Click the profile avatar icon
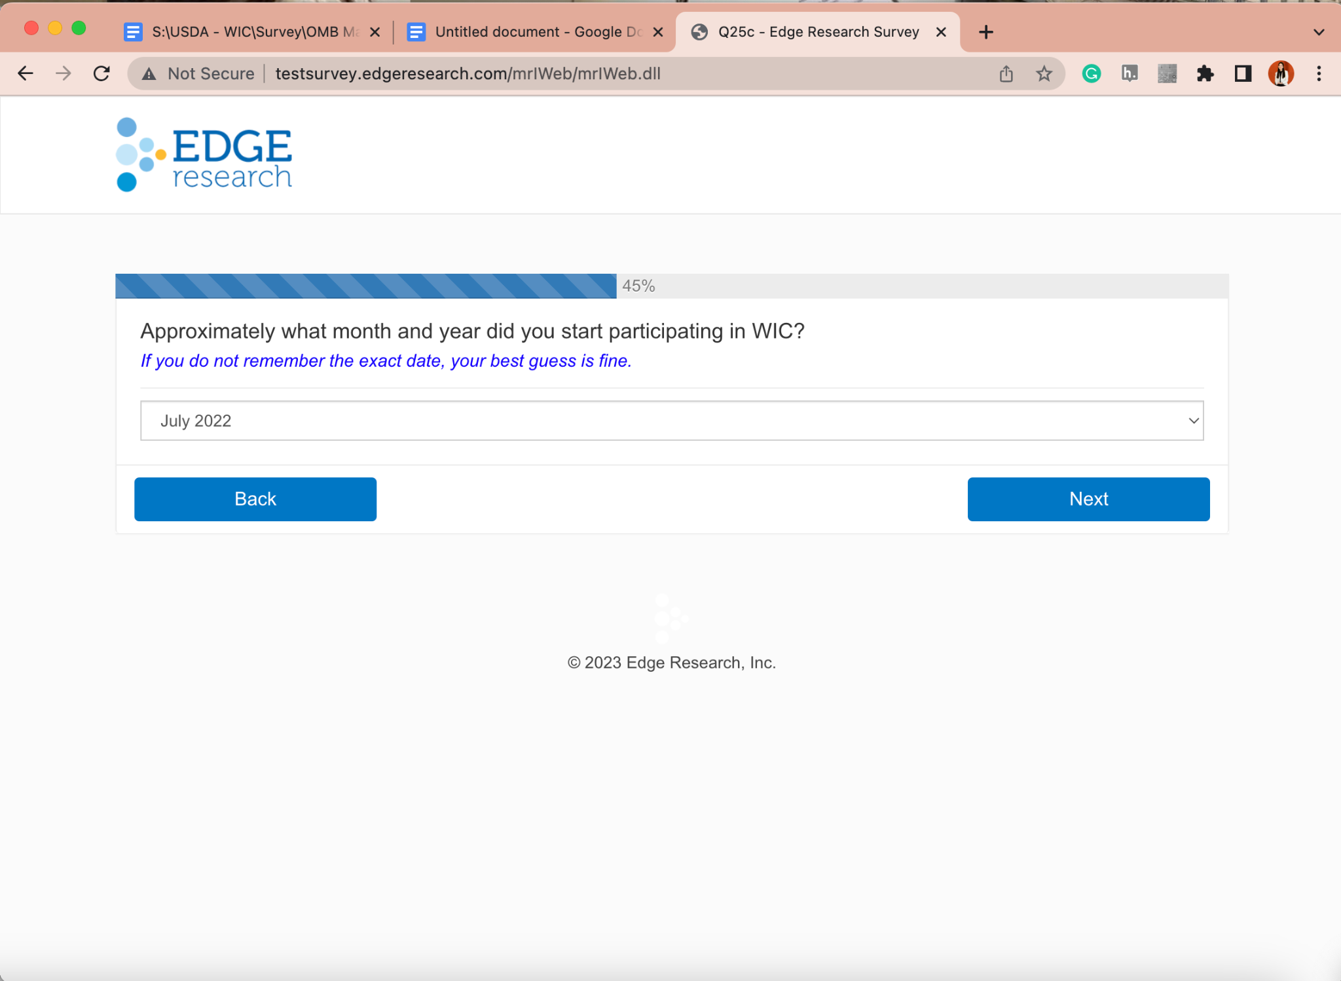 [1281, 73]
